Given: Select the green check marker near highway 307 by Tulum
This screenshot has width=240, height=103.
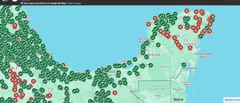Looking at the screenshot, I should point(201,36).
